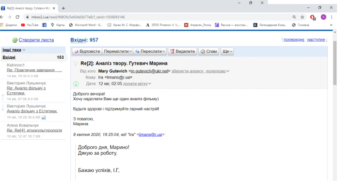Screen dimensions: 341x192
Task: Open Карты maps bookmark
Action: 58,25
